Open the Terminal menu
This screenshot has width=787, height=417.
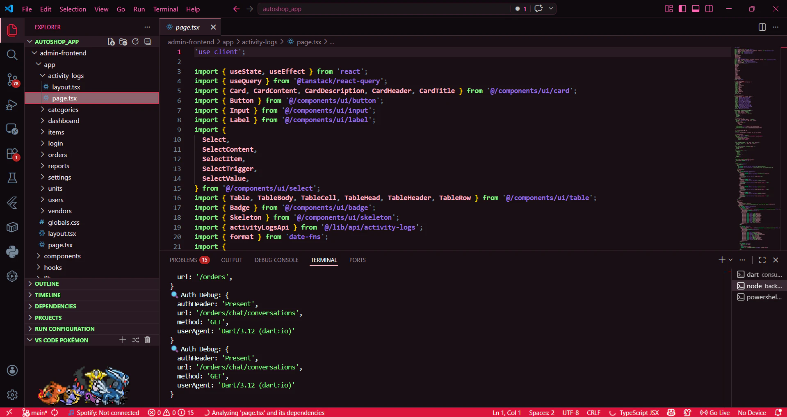(165, 9)
